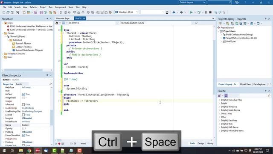
Task: Switch to the Welcome Page tab
Action: click(63, 18)
